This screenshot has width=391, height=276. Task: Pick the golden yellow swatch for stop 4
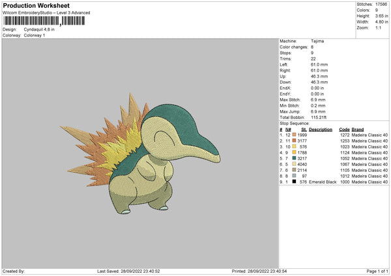[x=295, y=152]
